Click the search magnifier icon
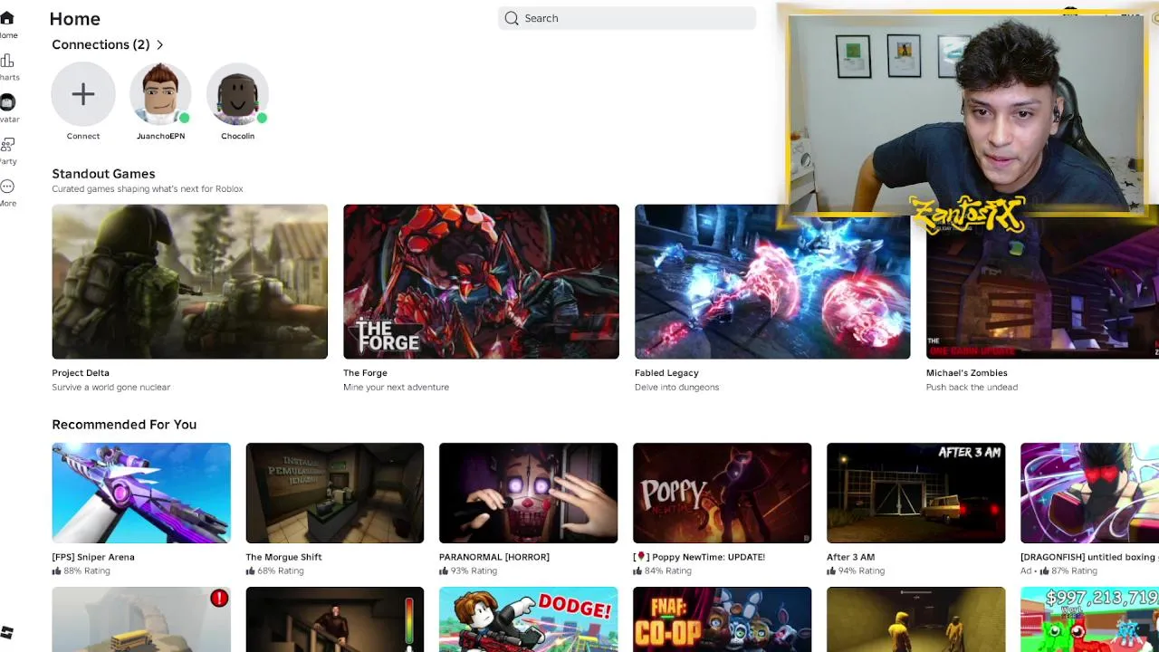This screenshot has width=1159, height=652. tap(512, 18)
